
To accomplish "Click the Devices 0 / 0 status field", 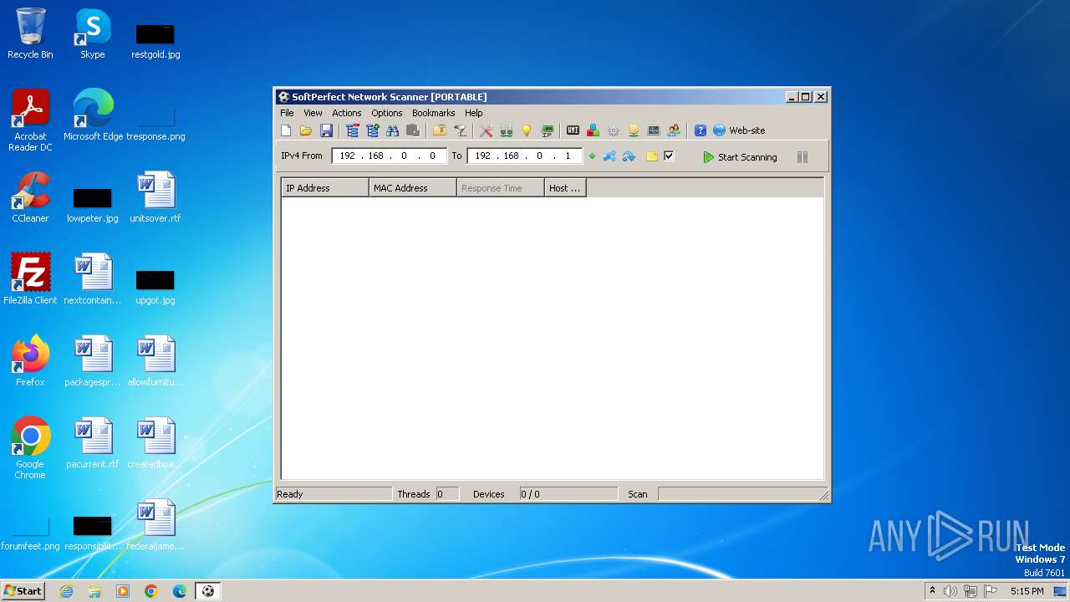I will pos(568,494).
